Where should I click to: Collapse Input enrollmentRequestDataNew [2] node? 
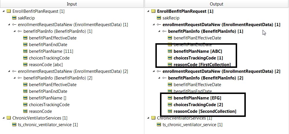coord(9,71)
